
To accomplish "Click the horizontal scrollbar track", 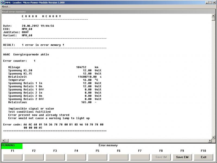I will click(x=108, y=140).
